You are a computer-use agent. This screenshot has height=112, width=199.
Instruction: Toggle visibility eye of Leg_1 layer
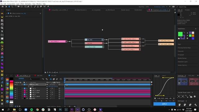point(15,95)
